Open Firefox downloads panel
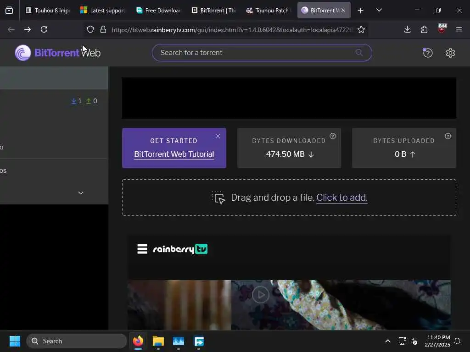 pos(408,29)
